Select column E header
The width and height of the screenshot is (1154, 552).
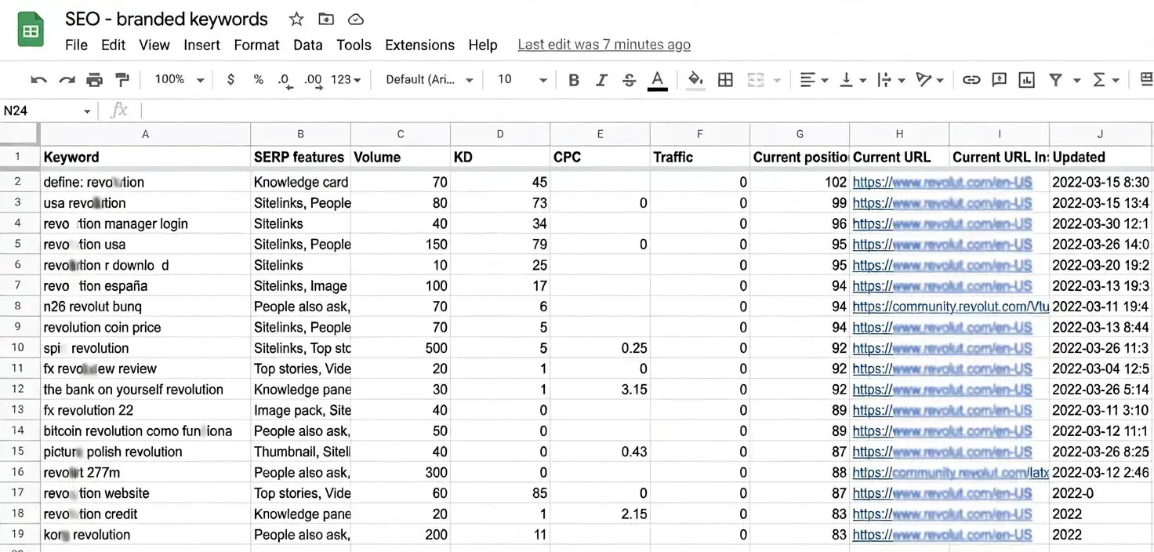[601, 134]
